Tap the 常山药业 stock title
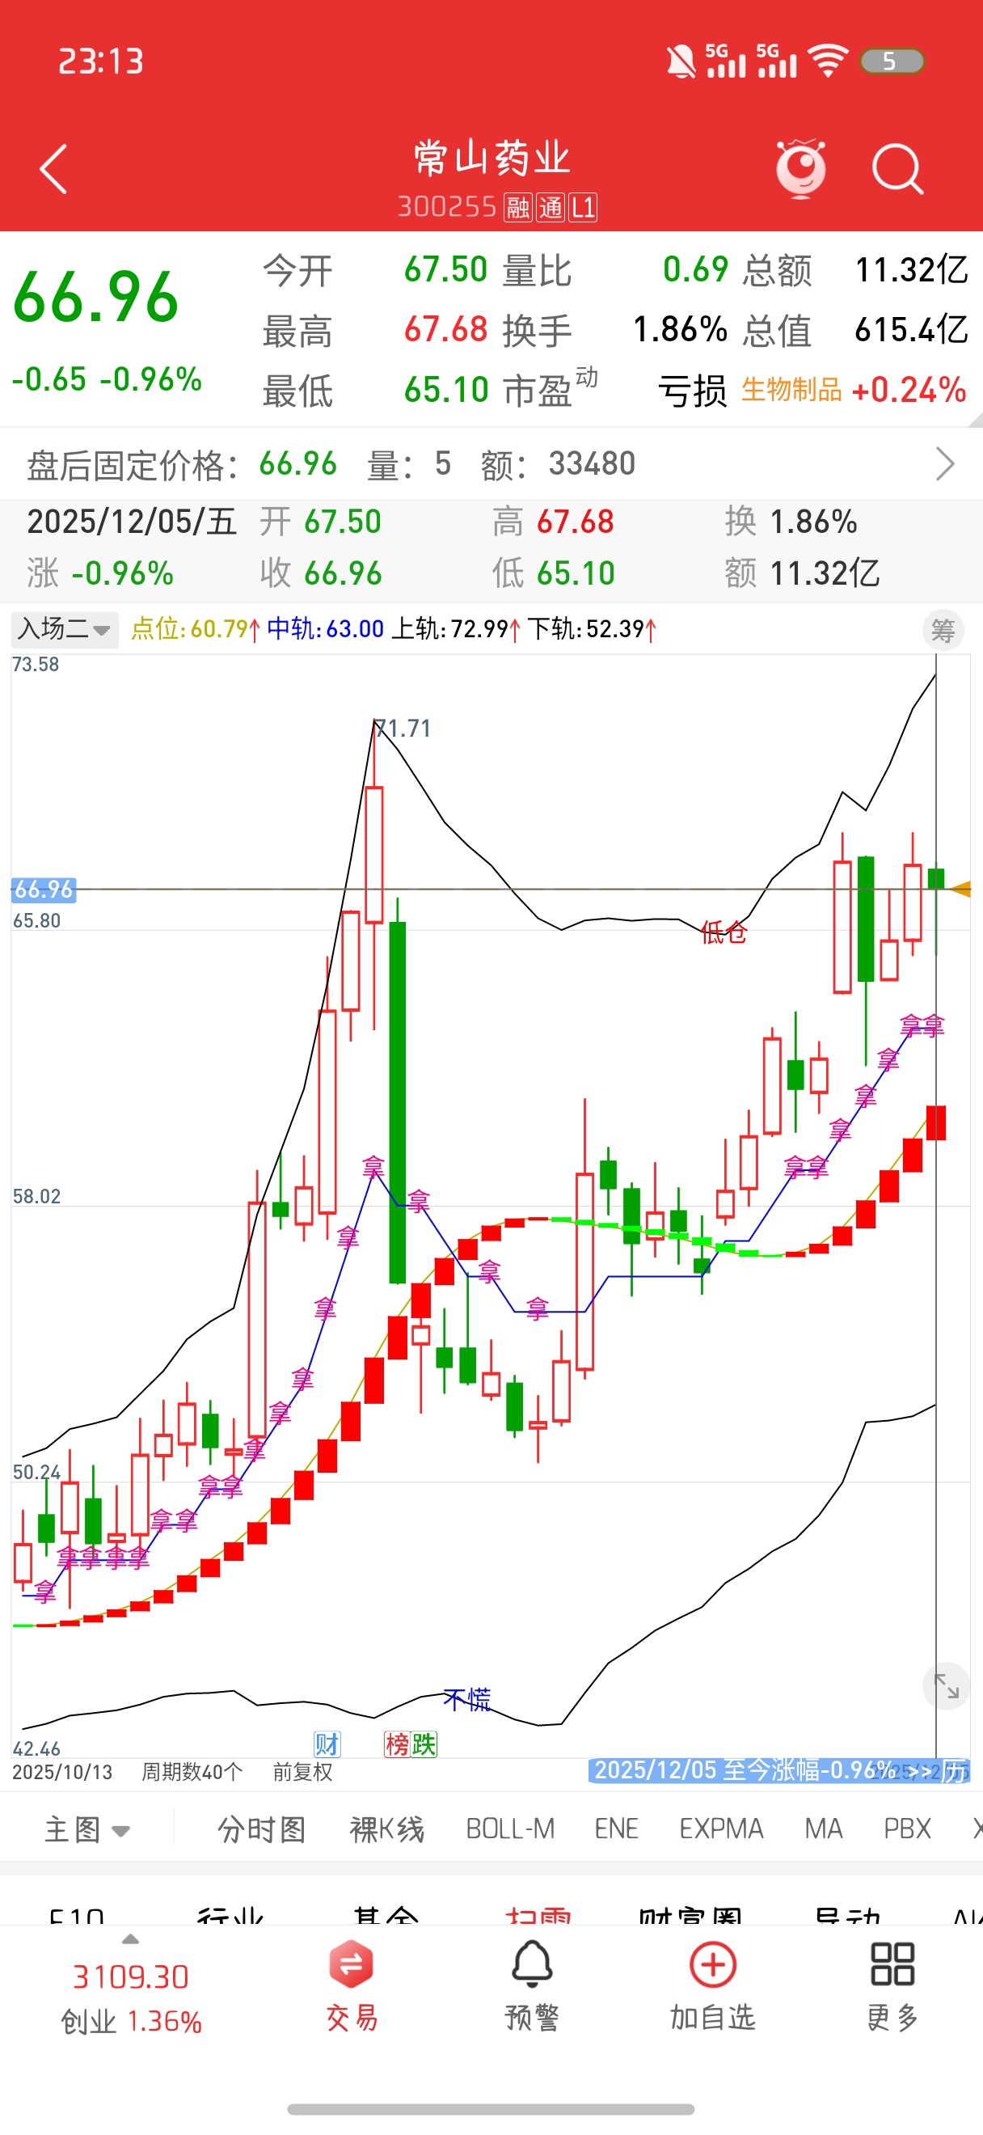This screenshot has height=2135, width=983. coord(492,159)
